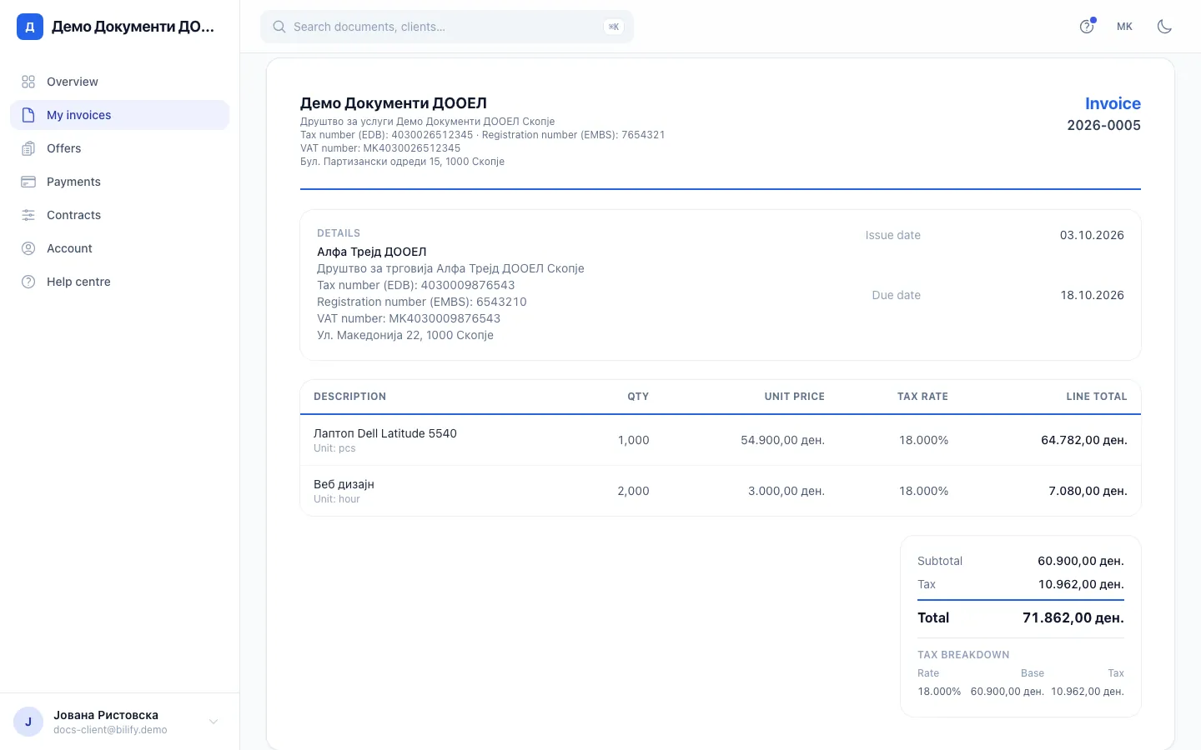Click the Account person icon

28,248
